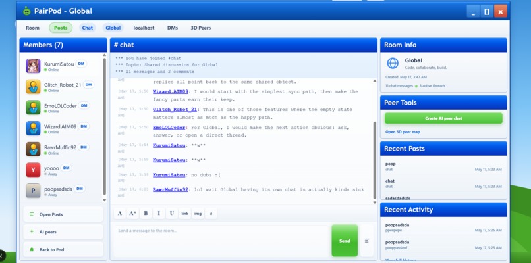The image size is (531, 263).
Task: Click the Back to Pod home icon
Action: point(32,249)
